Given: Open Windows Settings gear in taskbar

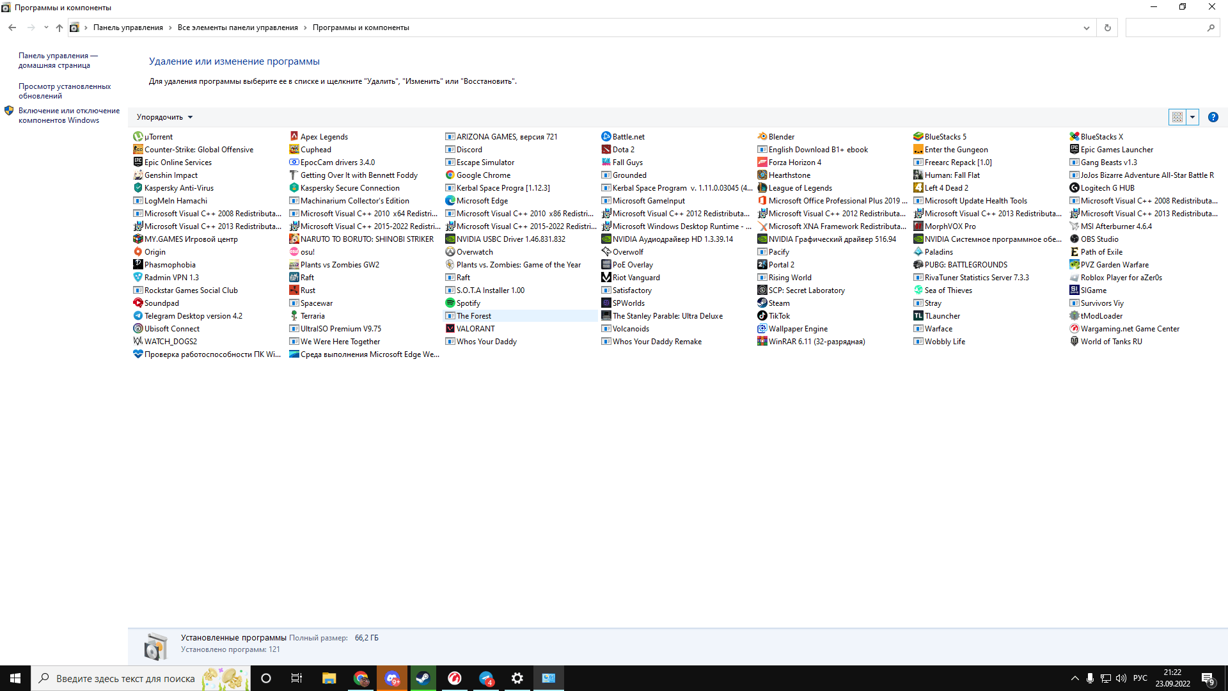Looking at the screenshot, I should point(517,678).
